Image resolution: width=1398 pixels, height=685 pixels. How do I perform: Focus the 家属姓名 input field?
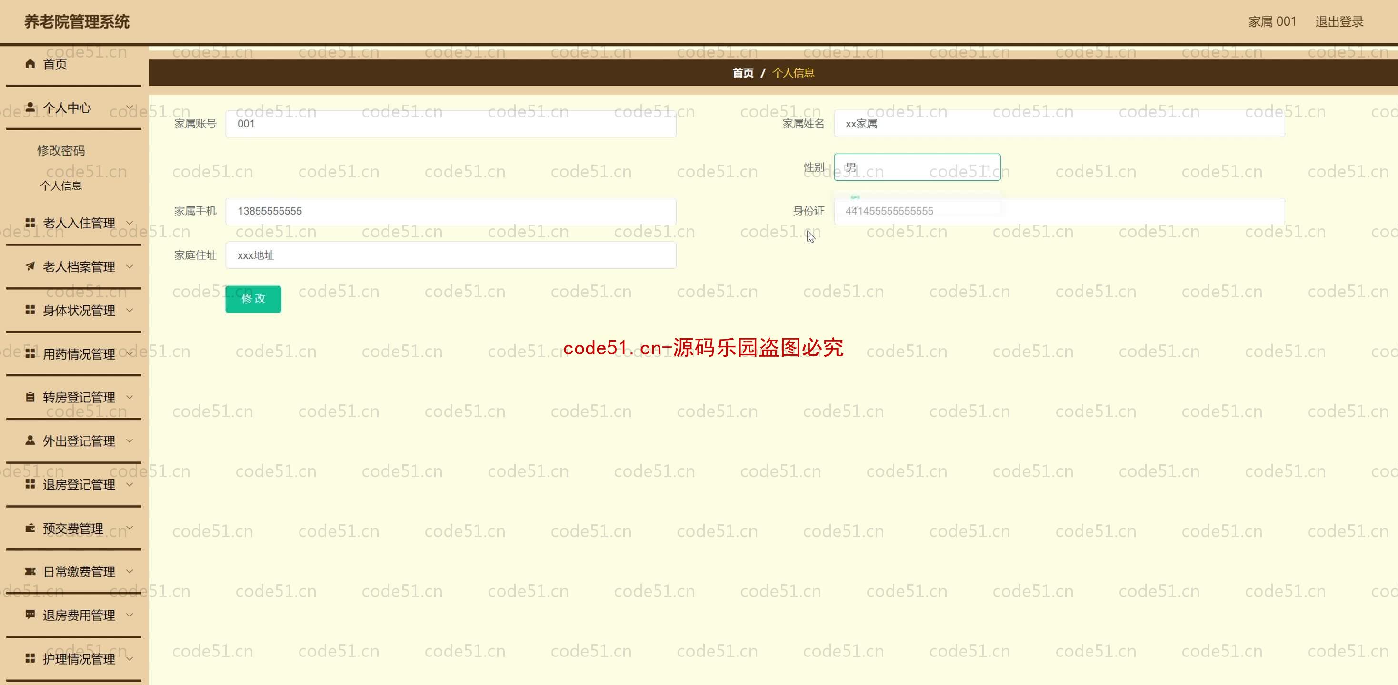point(1059,124)
